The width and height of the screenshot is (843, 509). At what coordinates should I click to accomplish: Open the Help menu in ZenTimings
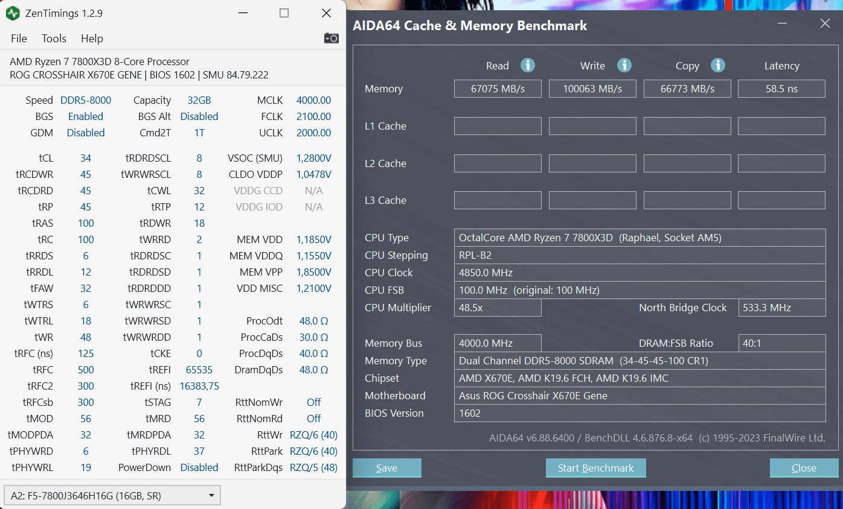click(x=92, y=38)
